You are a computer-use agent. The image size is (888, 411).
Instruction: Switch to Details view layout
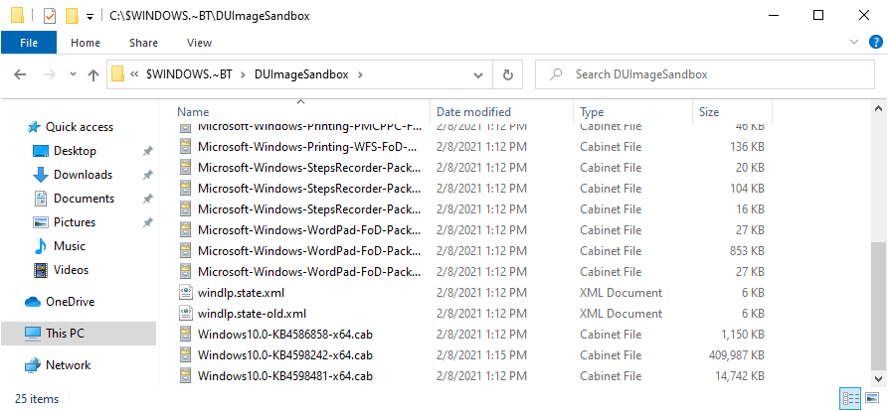851,398
